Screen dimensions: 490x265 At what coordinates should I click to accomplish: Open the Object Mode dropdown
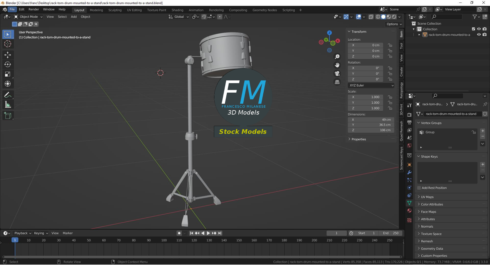(28, 17)
